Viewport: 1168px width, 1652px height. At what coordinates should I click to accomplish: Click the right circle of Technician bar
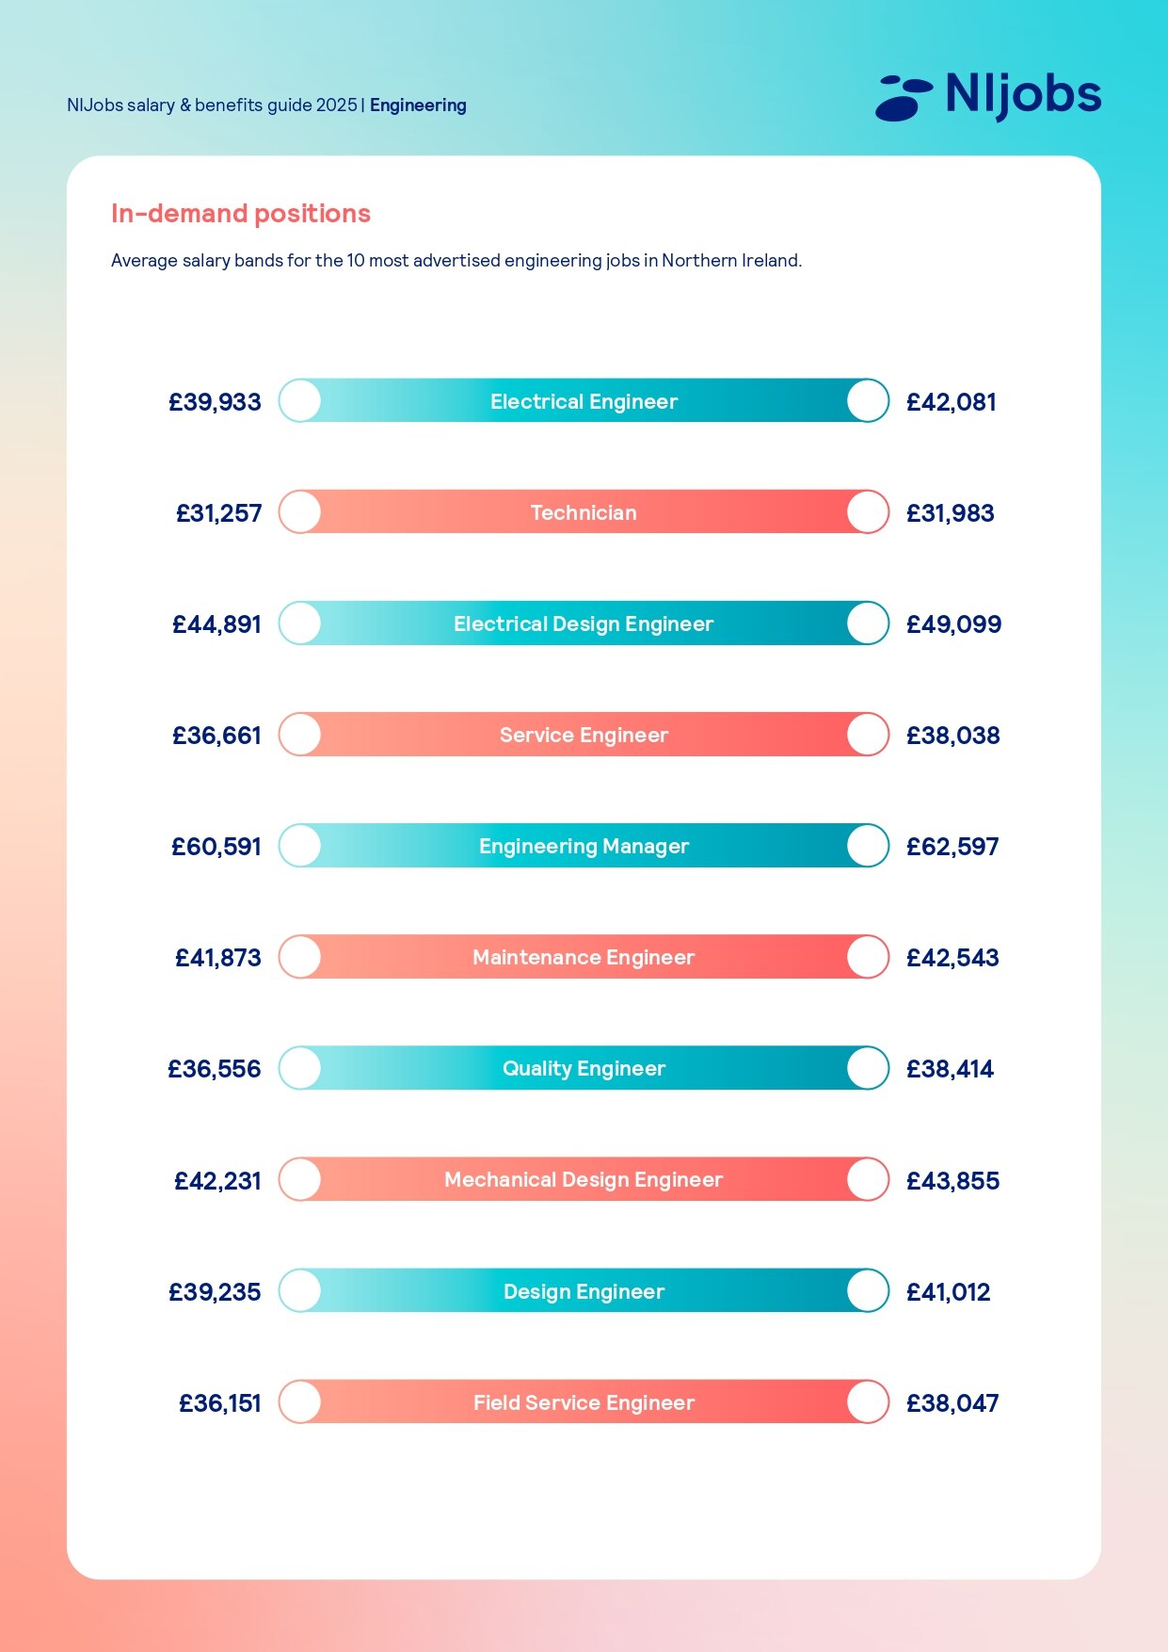(867, 512)
